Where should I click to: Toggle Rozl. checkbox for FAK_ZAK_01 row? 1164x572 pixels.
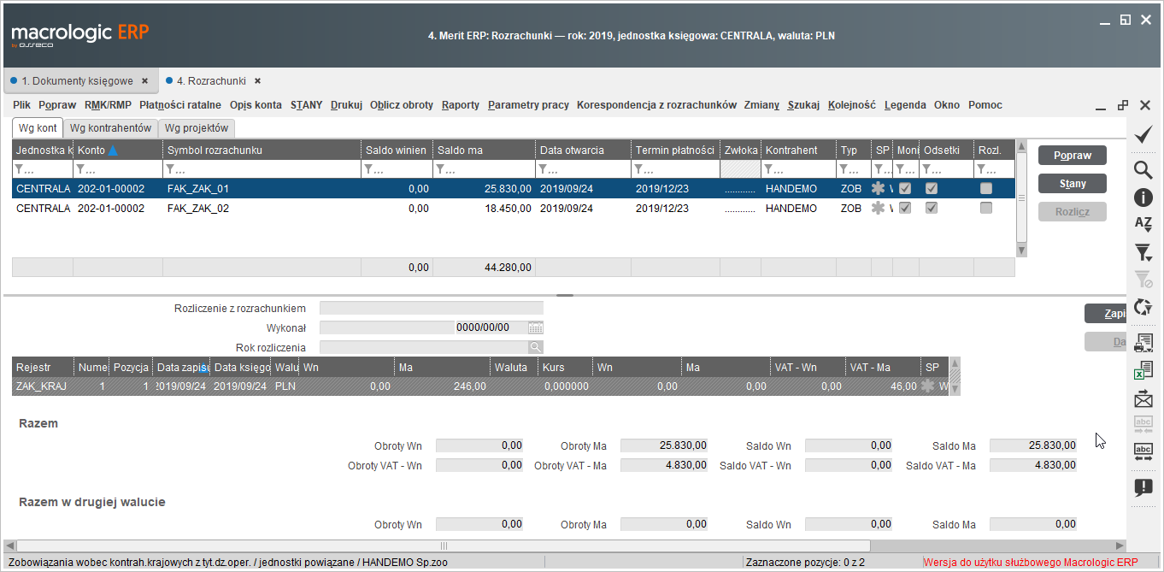click(x=986, y=188)
